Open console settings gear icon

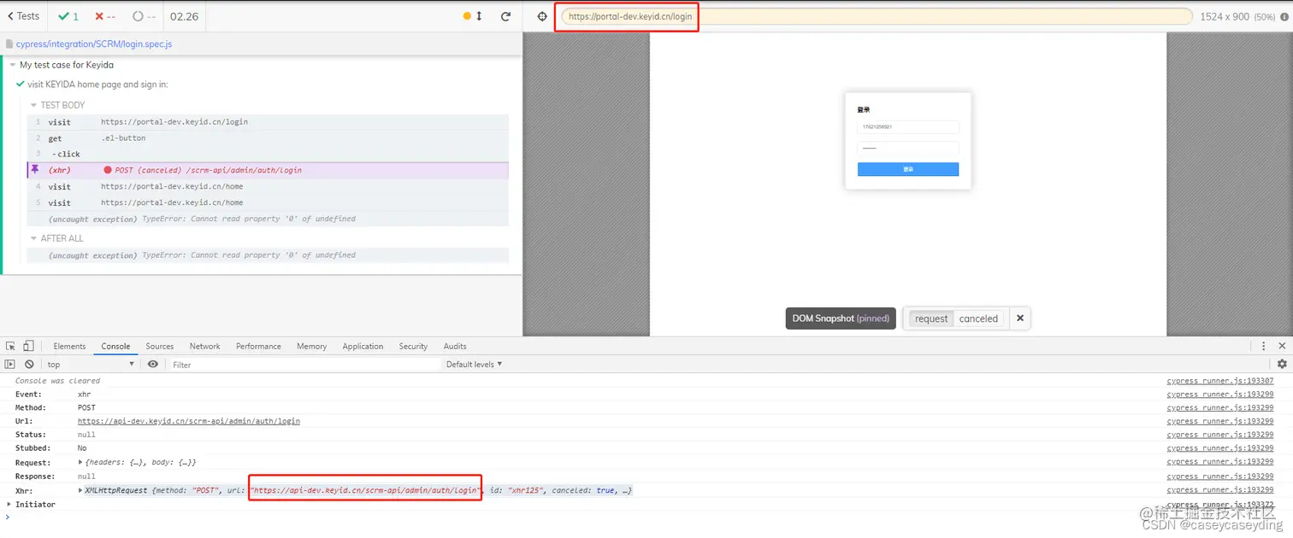click(1282, 364)
